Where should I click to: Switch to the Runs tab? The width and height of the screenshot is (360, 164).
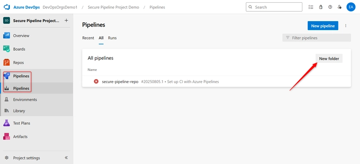[x=112, y=38]
